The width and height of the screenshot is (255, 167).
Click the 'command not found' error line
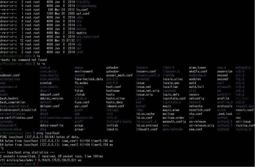[x=24, y=60]
